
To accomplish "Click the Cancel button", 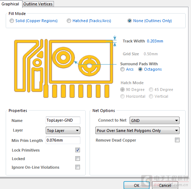I will [x=165, y=185].
